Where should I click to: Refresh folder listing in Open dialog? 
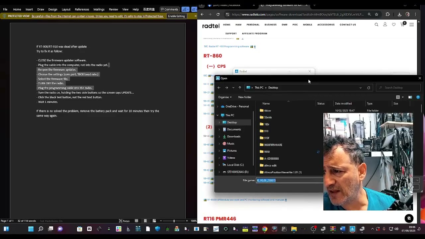point(369,88)
